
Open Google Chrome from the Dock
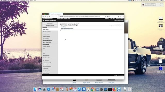point(92,89)
